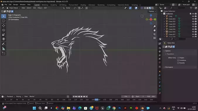Hide Cube.003 via its eye icon
This screenshot has height=111, width=198.
click(x=193, y=24)
